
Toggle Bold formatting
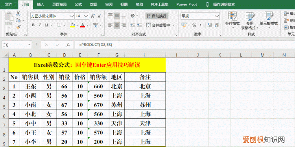(x=33, y=25)
